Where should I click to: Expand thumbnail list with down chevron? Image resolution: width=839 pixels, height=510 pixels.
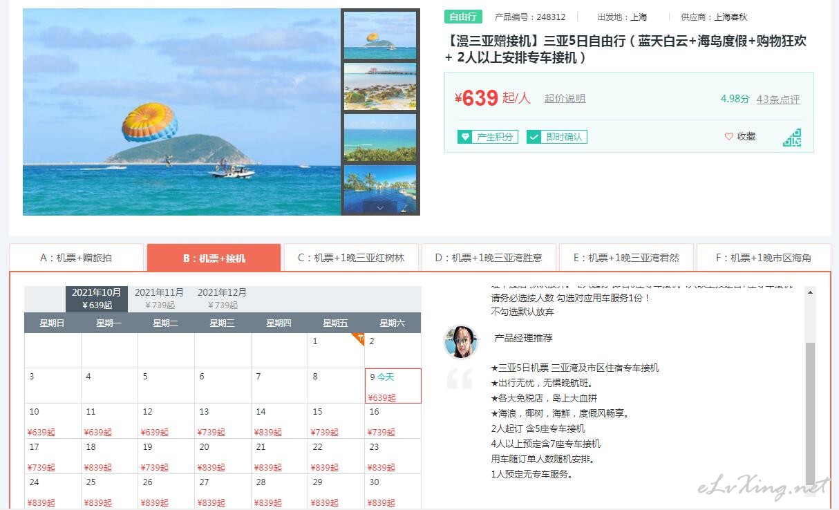pos(381,207)
